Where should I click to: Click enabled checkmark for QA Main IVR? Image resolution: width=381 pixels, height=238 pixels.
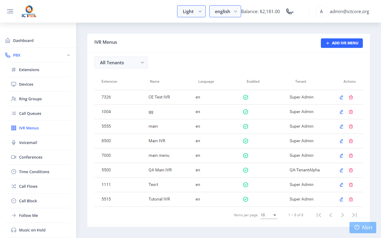(x=246, y=170)
